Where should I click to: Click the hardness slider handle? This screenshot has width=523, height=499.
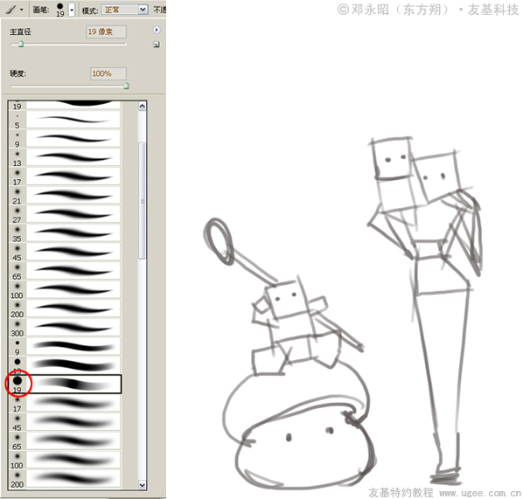(x=126, y=86)
